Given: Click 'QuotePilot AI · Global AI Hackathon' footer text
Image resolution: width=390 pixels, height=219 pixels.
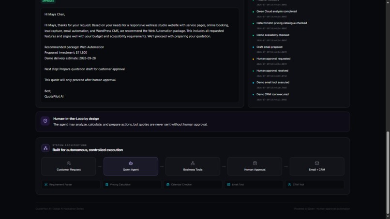Looking at the screenshot, I should pos(60,209).
